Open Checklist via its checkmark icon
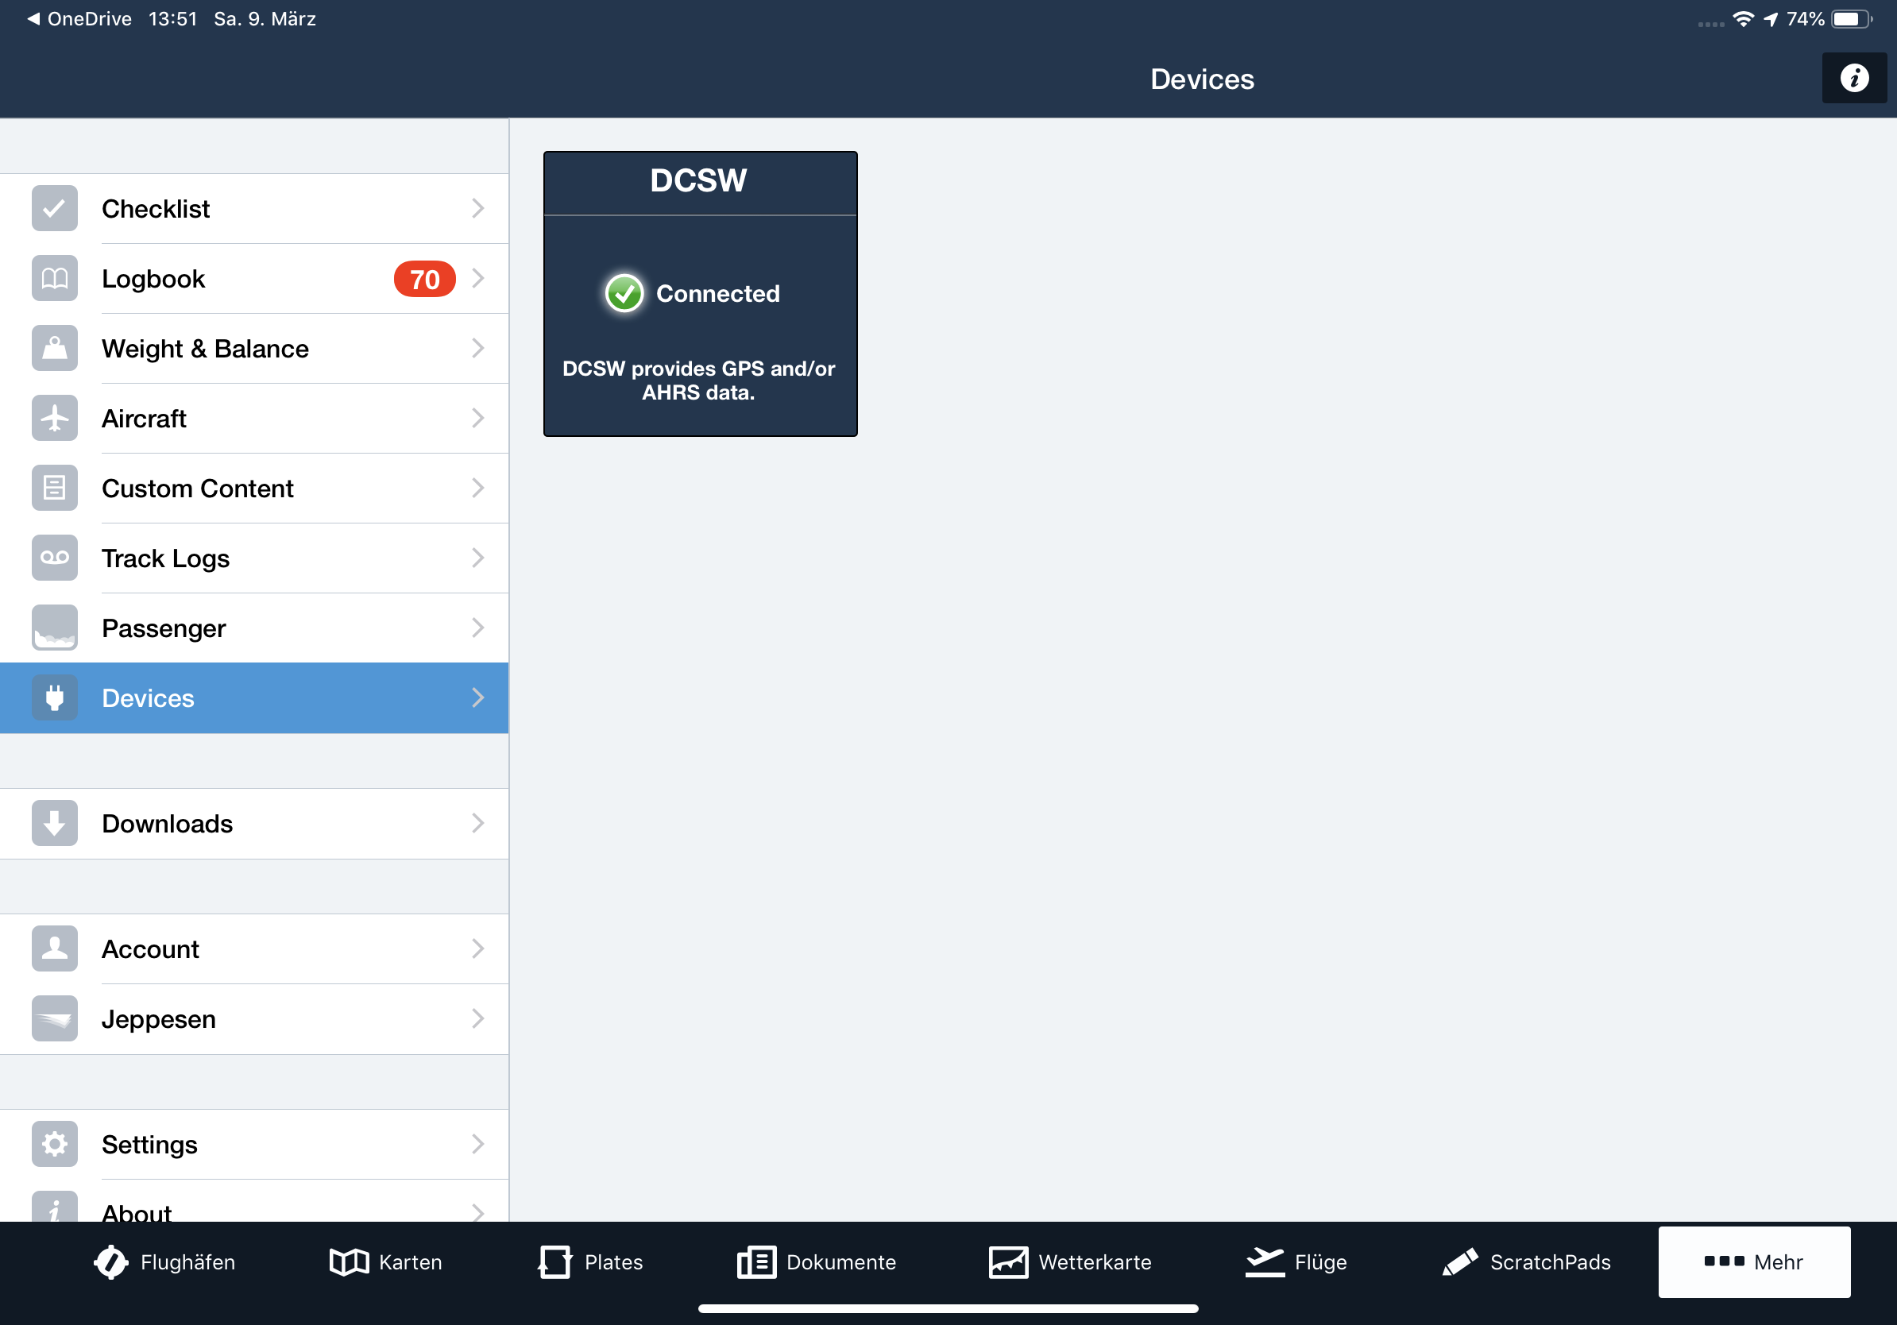The height and width of the screenshot is (1325, 1897). [55, 208]
